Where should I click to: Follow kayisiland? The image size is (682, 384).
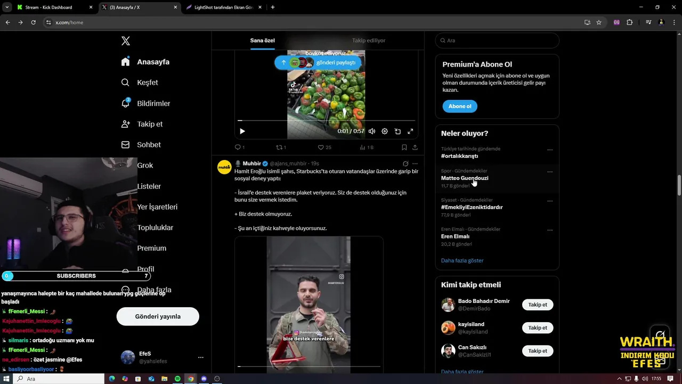538,328
